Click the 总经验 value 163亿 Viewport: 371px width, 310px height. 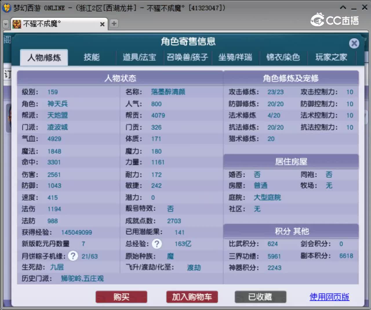pyautogui.click(x=183, y=244)
